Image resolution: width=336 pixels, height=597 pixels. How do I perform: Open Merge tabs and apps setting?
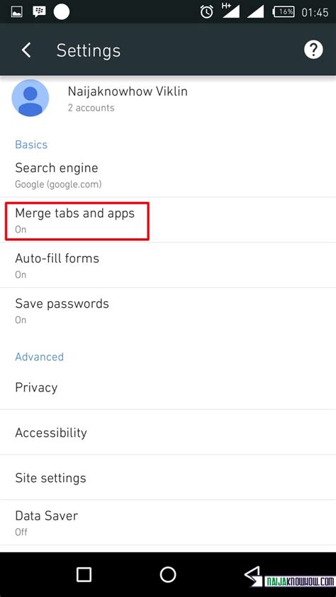[x=168, y=220]
